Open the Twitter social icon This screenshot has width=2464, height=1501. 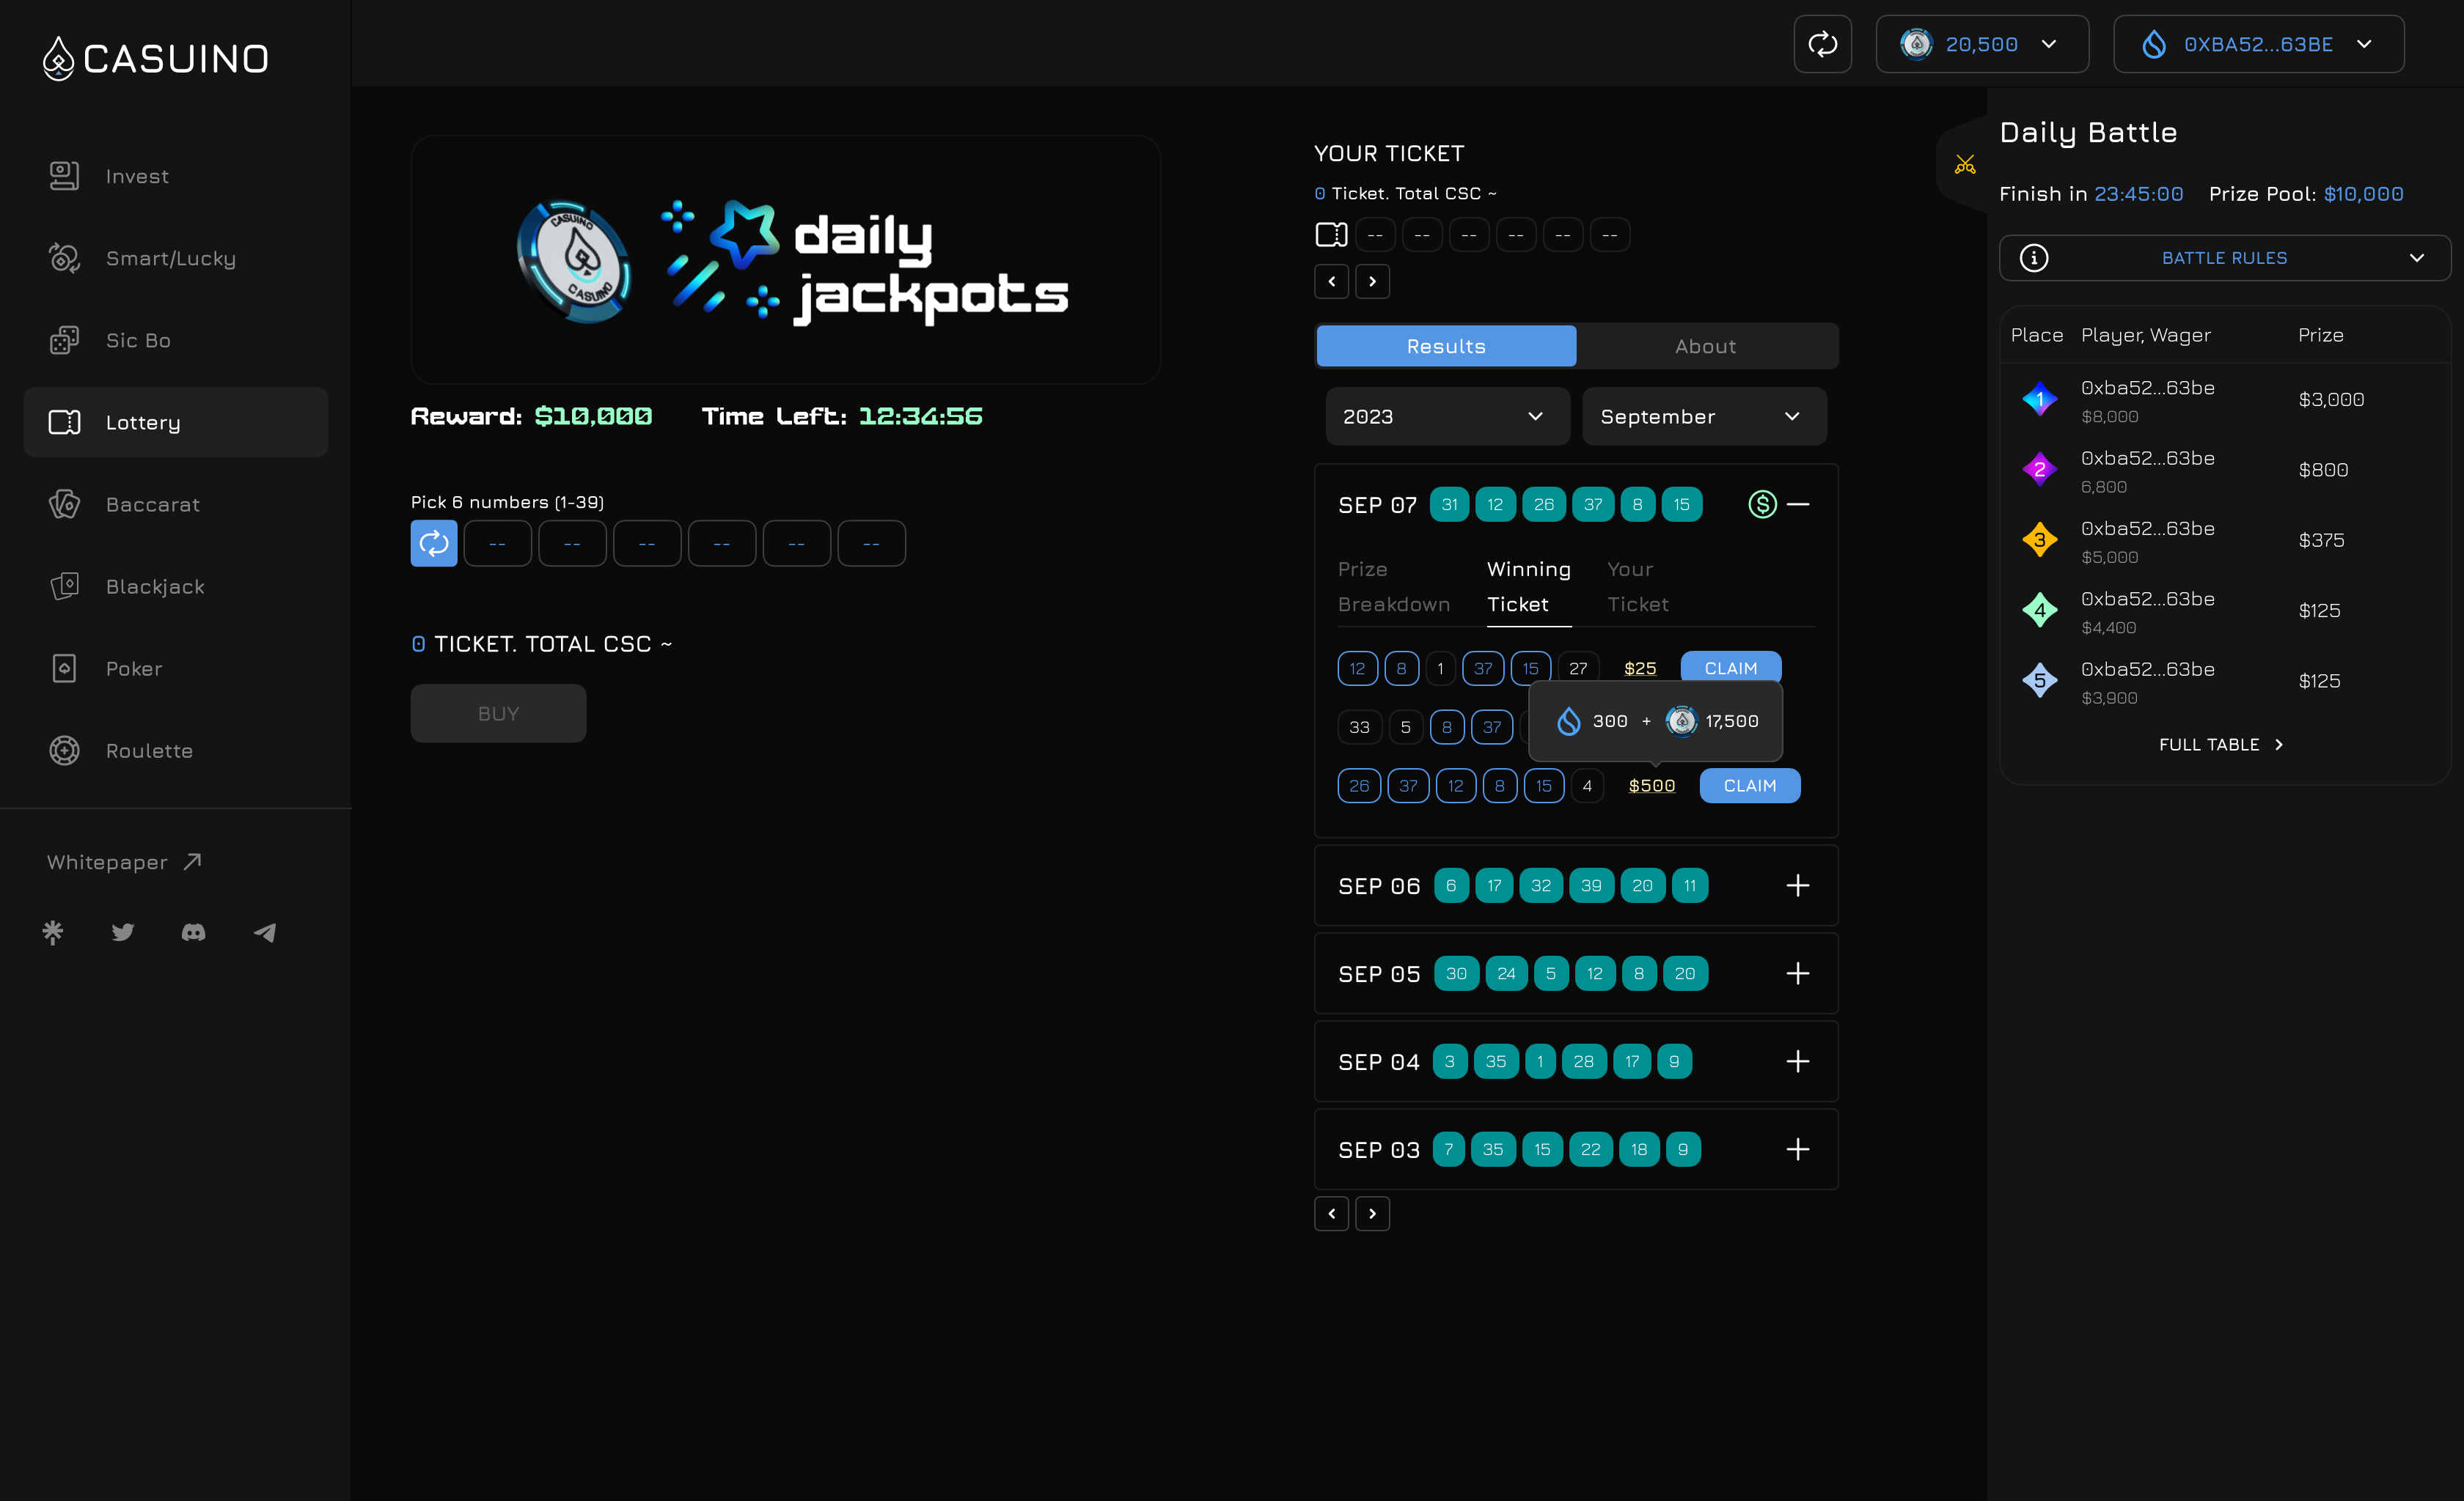pyautogui.click(x=123, y=932)
